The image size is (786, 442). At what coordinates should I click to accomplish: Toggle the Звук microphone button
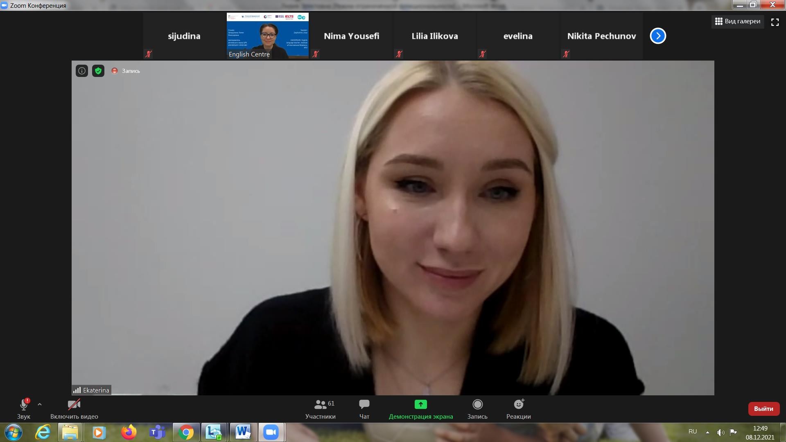[24, 409]
